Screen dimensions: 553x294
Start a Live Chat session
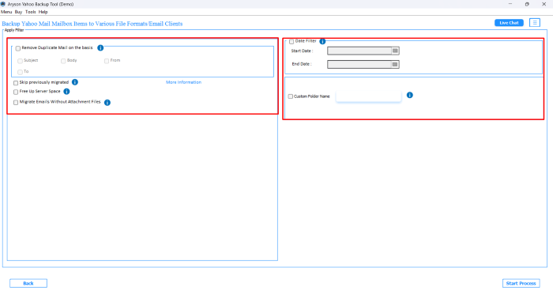coord(509,23)
